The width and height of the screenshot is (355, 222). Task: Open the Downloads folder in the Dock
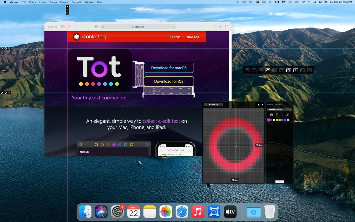[x=254, y=212]
